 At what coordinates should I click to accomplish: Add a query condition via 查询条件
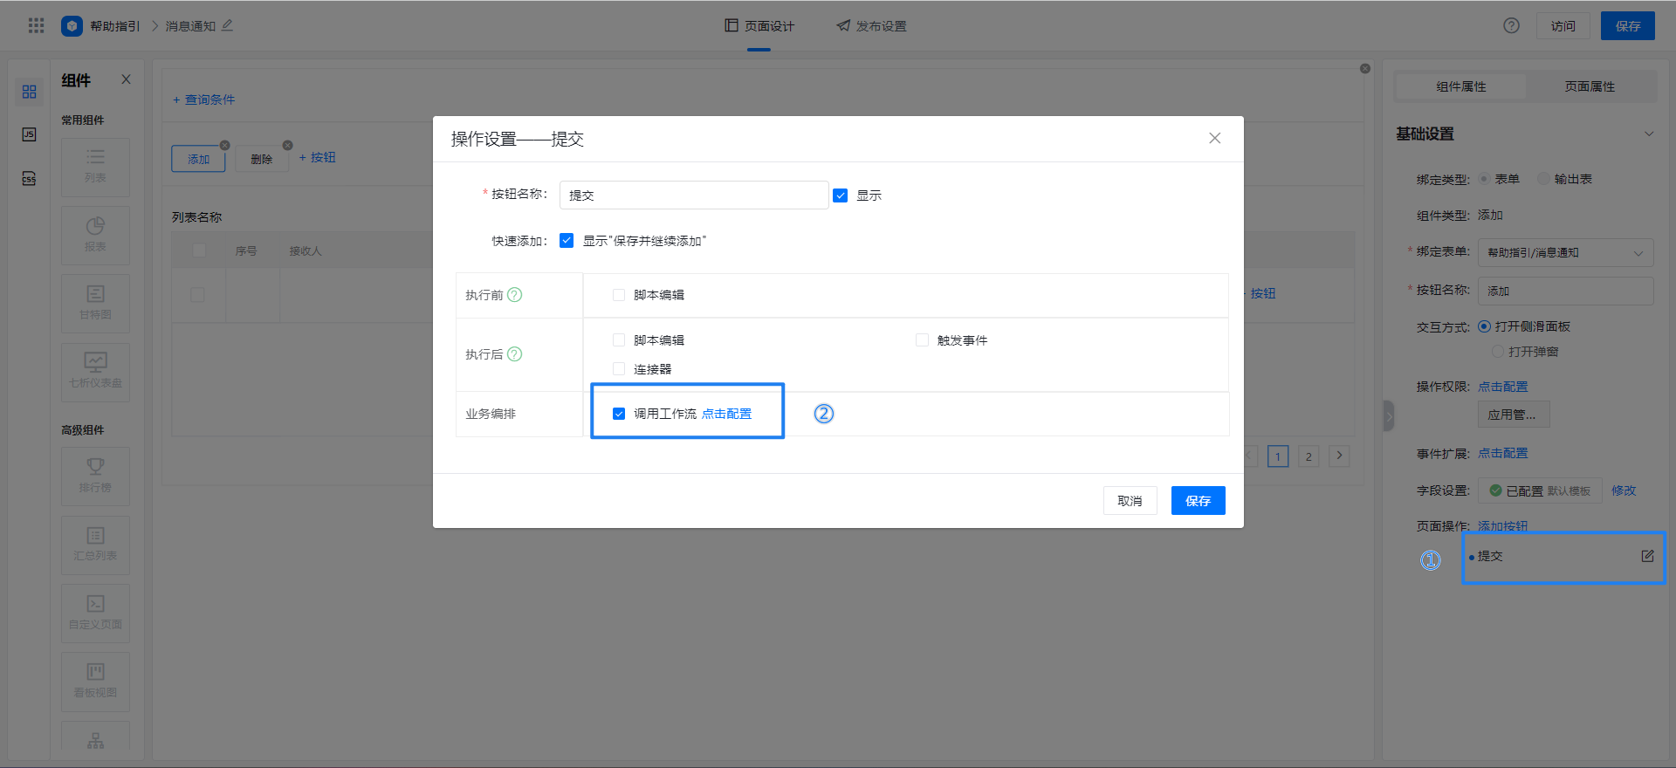pyautogui.click(x=203, y=99)
